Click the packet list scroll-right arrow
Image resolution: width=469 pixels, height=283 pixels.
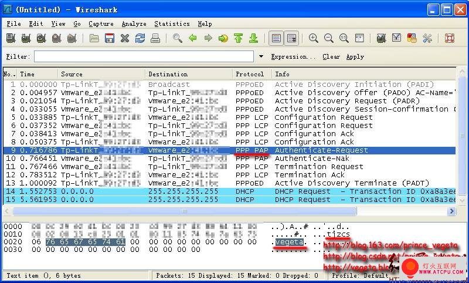(451, 211)
